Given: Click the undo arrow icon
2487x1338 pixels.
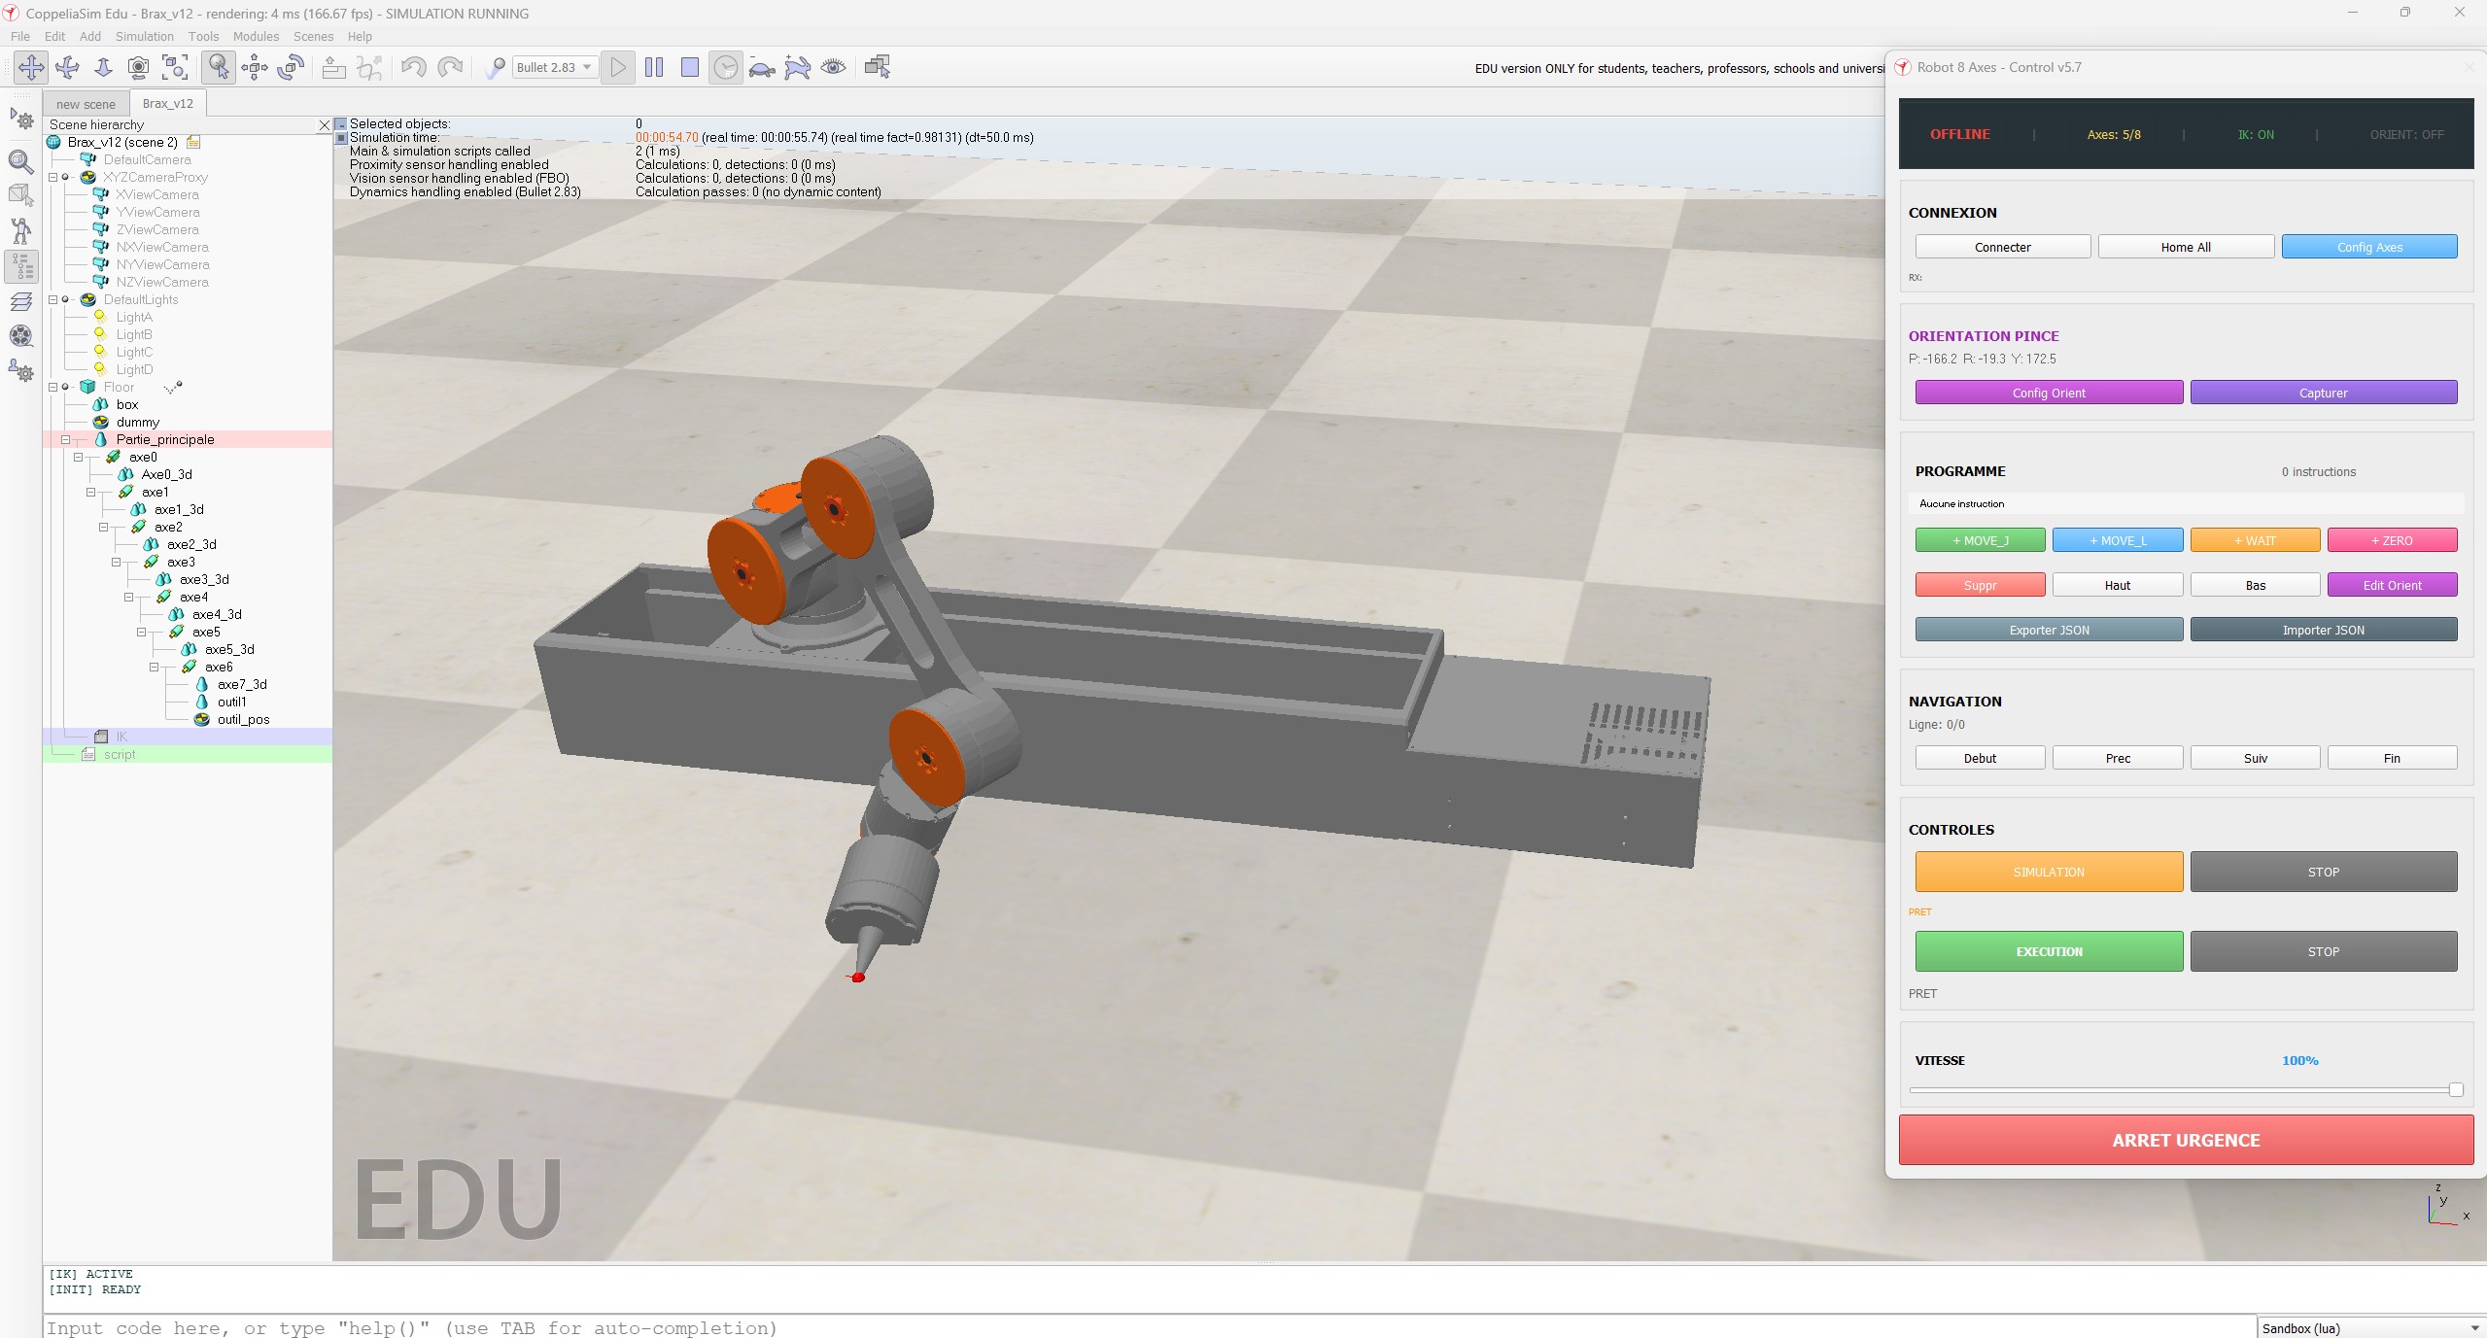Looking at the screenshot, I should click(413, 67).
